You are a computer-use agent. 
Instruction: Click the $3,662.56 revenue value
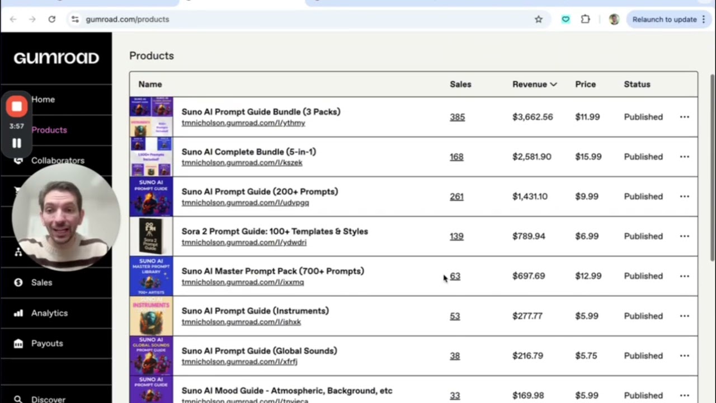pos(533,117)
